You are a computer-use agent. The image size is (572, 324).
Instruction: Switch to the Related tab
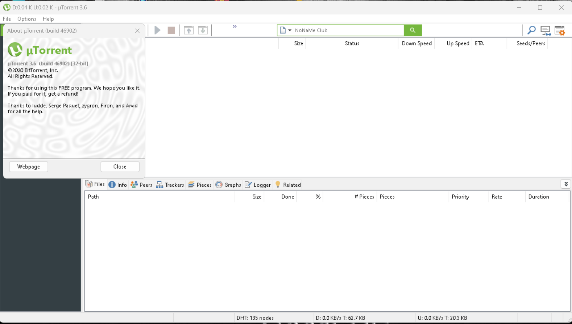point(288,185)
